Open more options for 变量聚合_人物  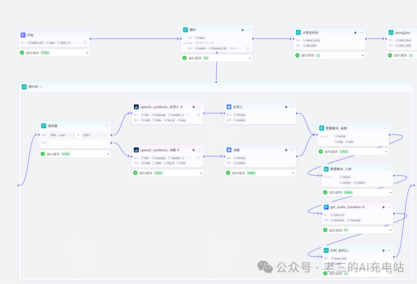pyautogui.click(x=389, y=169)
